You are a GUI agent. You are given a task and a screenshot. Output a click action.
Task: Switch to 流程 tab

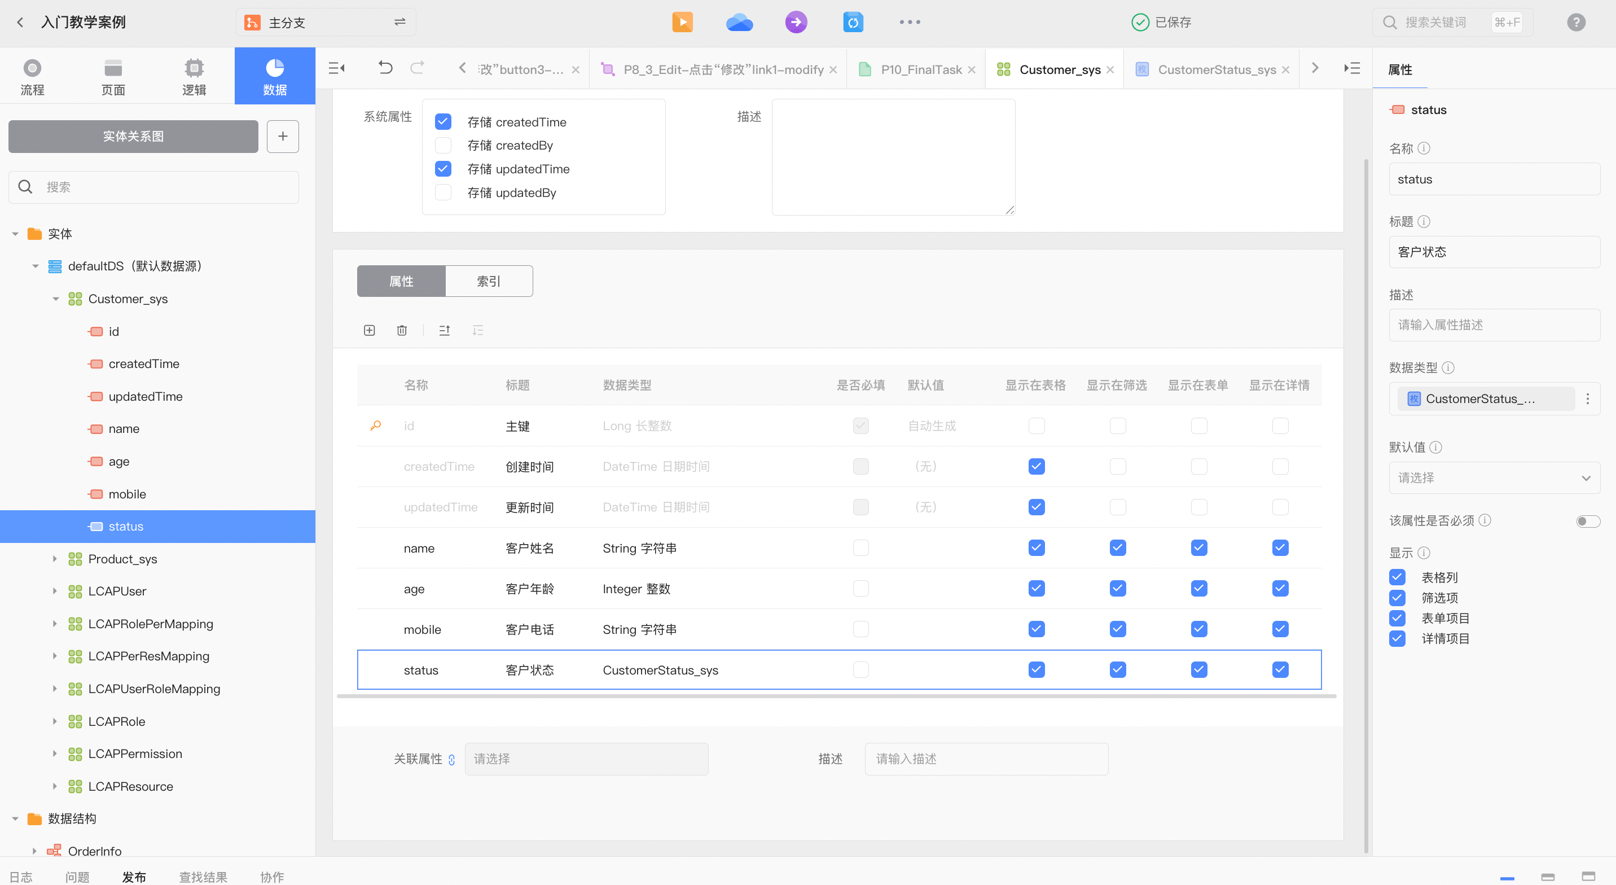[32, 77]
